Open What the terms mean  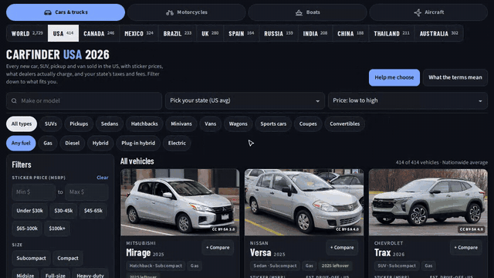pos(455,77)
